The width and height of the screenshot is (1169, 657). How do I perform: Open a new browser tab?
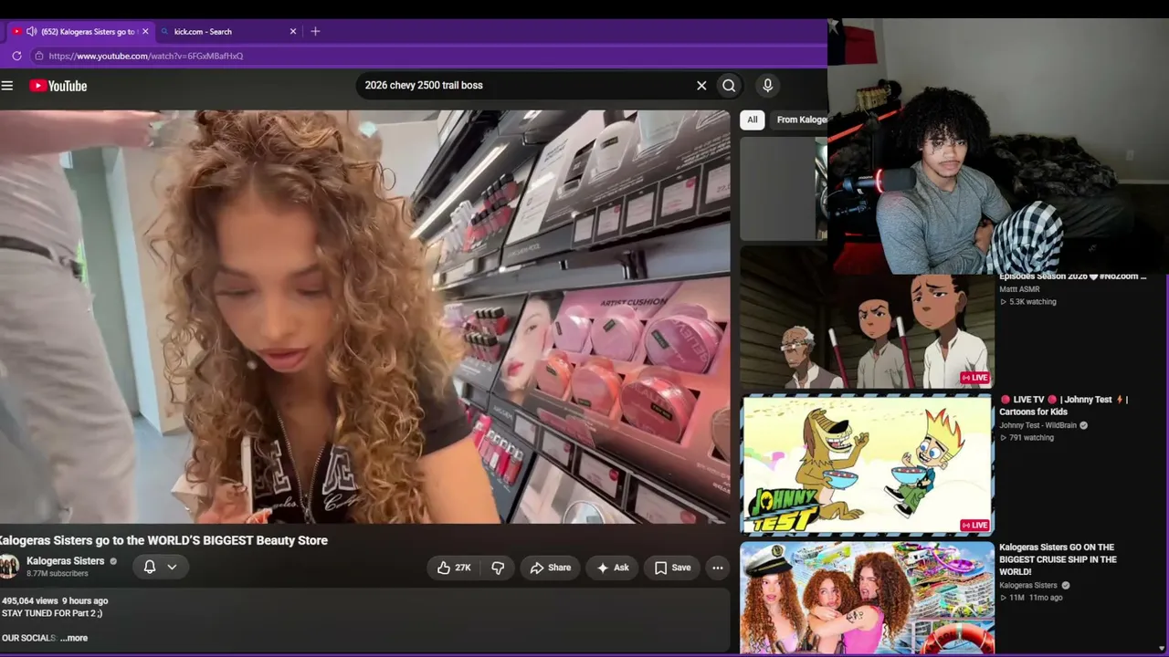click(x=315, y=31)
